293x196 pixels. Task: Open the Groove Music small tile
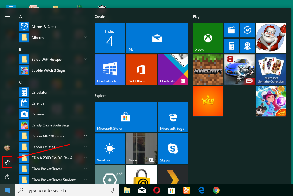click(248, 30)
